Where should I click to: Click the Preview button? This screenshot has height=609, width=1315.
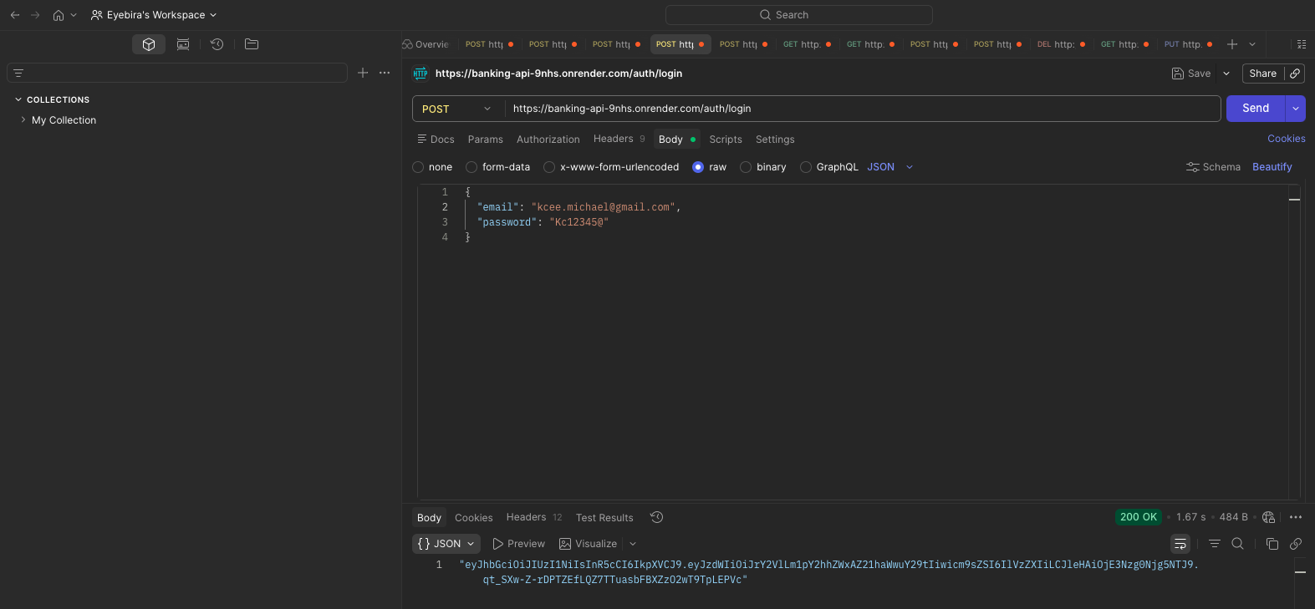[519, 544]
